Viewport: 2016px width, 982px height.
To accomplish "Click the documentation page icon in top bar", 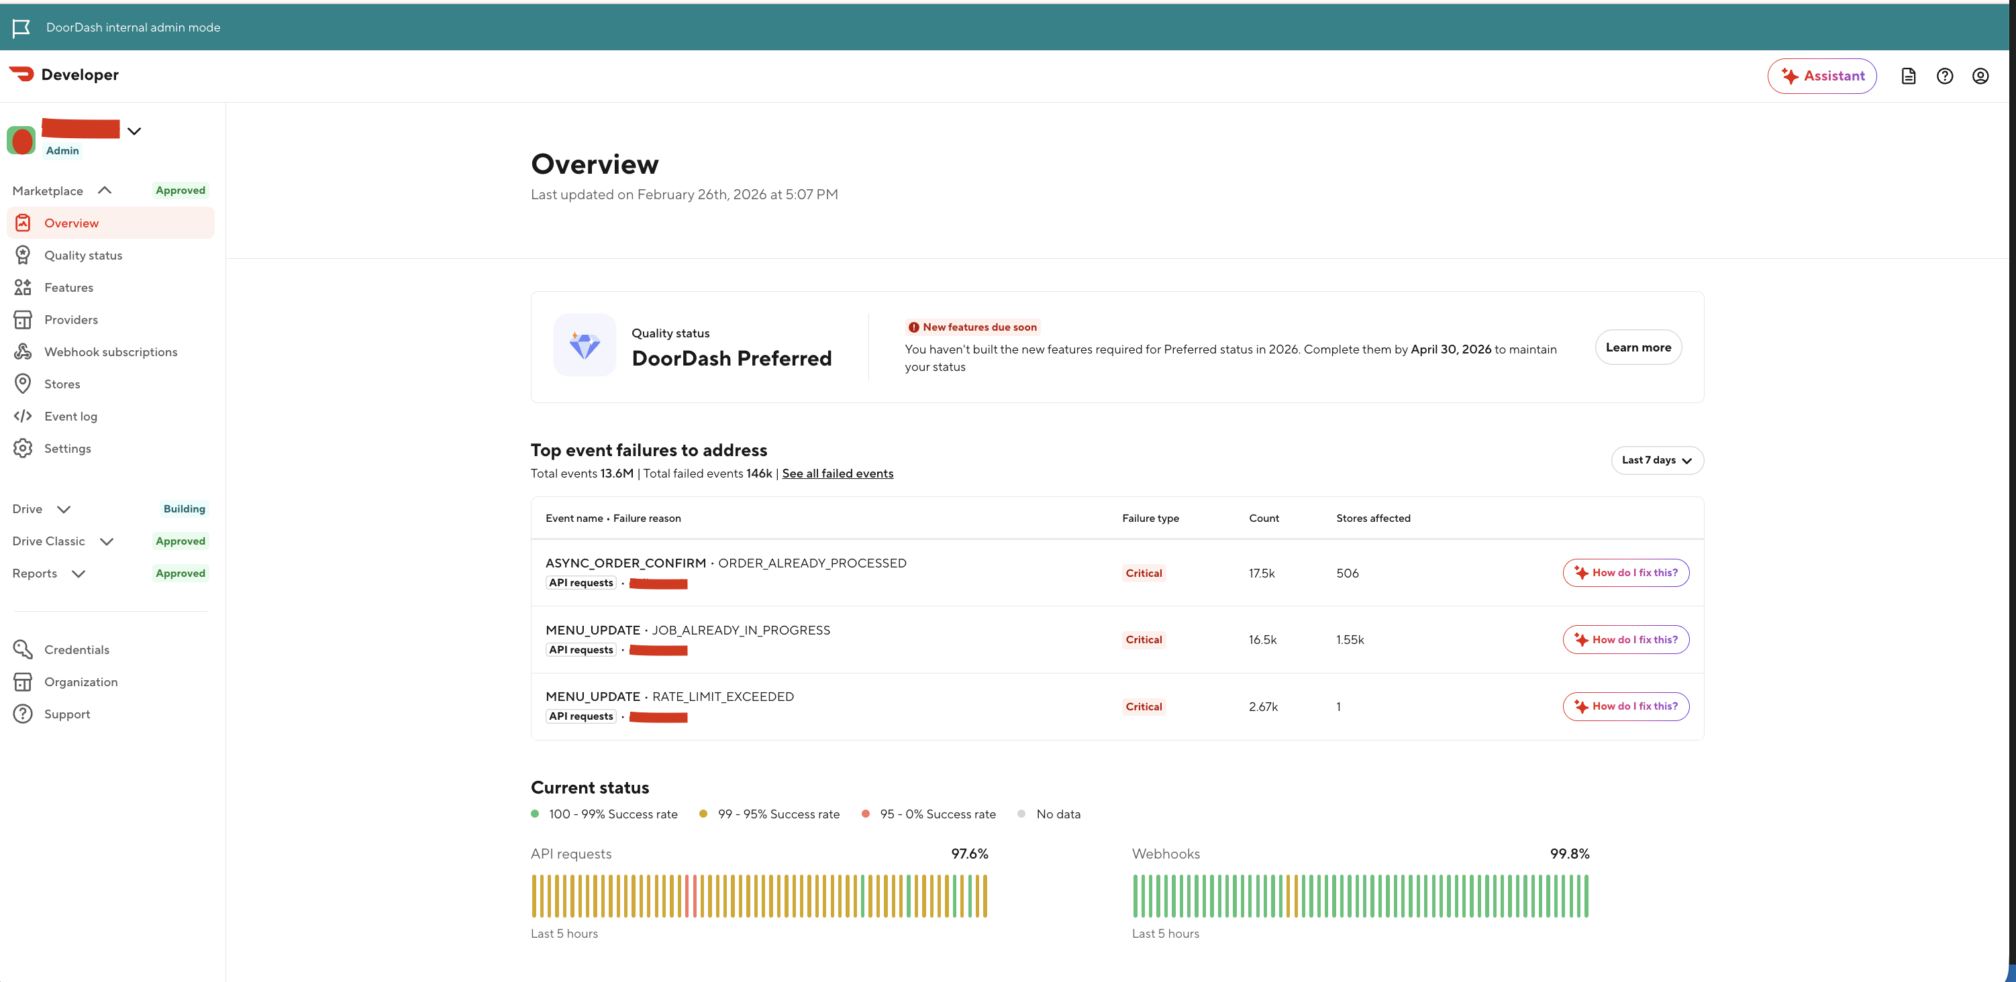I will coord(1908,75).
